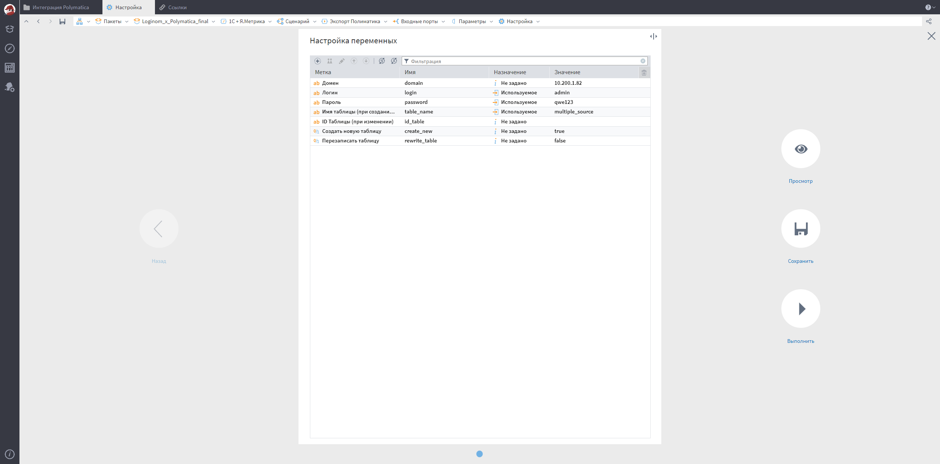The image size is (940, 464).
Task: Expand the Параметры breadcrumb dropdown
Action: point(491,22)
